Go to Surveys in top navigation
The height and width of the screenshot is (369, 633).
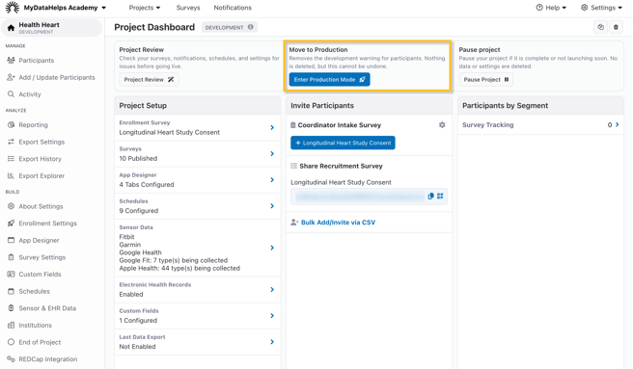[x=188, y=8]
